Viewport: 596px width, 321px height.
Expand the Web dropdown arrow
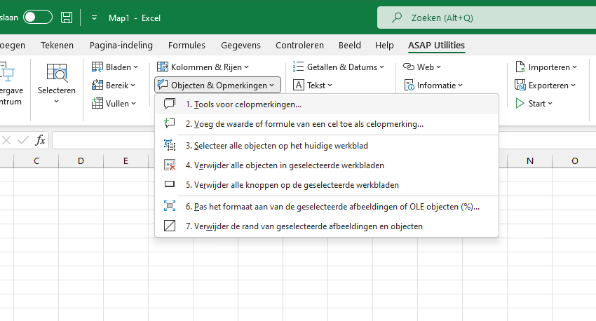439,67
